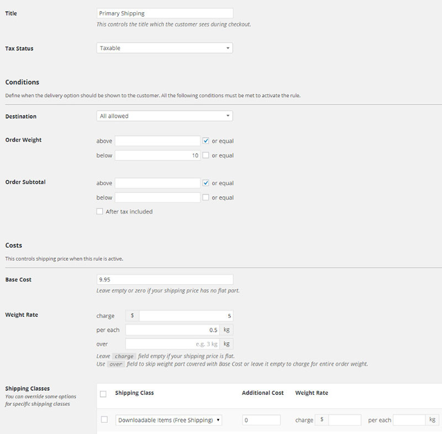
Task: Check the 'After tax included' checkbox
Action: (x=99, y=211)
